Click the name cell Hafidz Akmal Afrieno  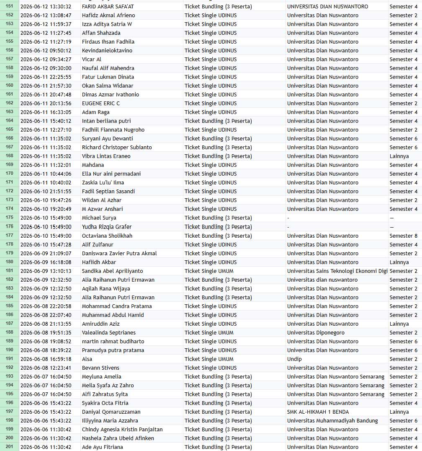[x=132, y=15]
